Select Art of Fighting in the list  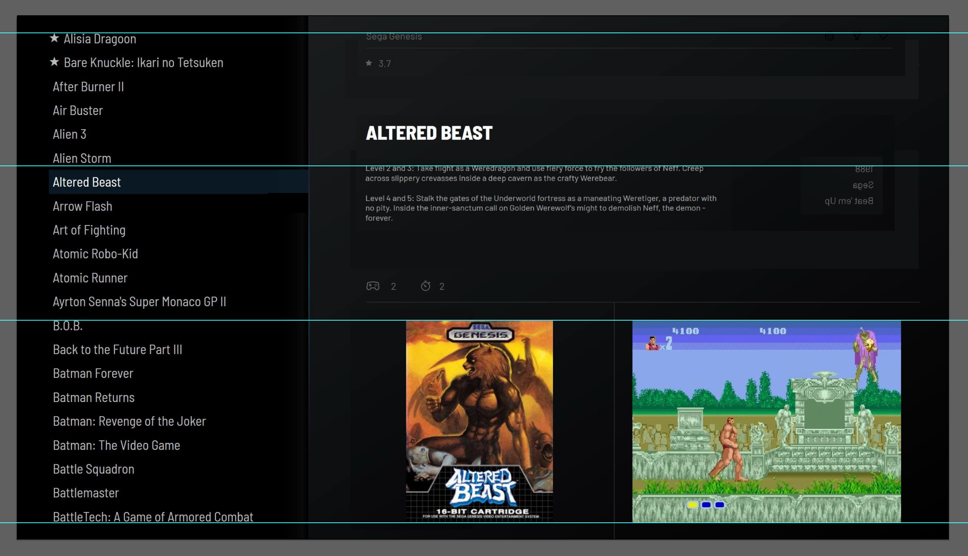pos(89,230)
